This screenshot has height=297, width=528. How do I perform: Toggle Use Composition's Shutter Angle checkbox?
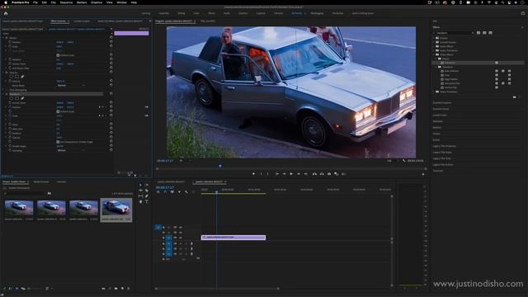click(x=58, y=142)
